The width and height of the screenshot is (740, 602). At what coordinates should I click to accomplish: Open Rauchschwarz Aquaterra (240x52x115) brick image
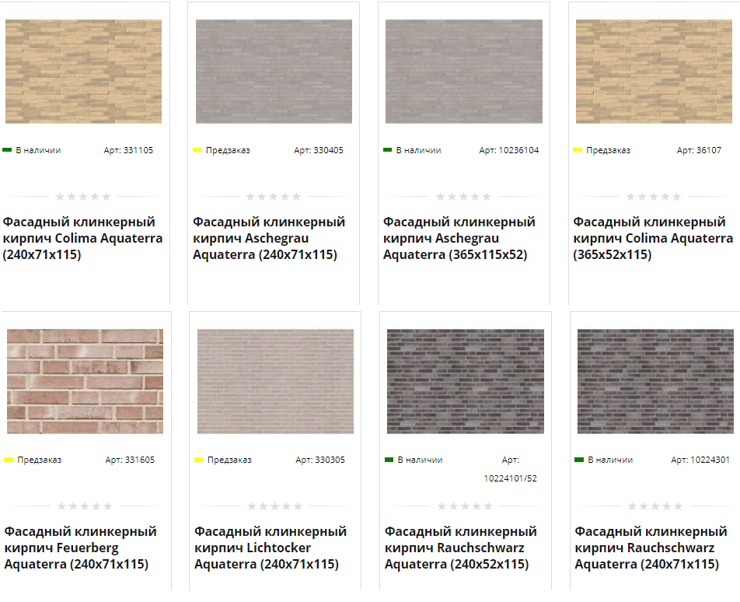pos(466,381)
